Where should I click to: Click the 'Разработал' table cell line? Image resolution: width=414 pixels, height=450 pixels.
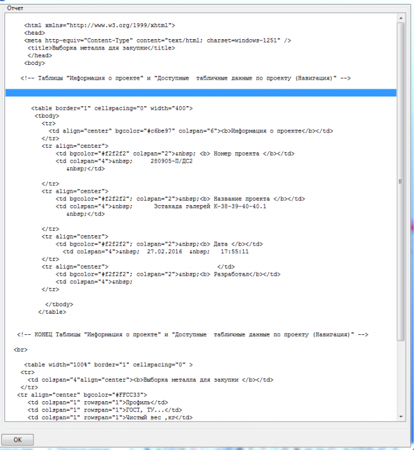(168, 274)
